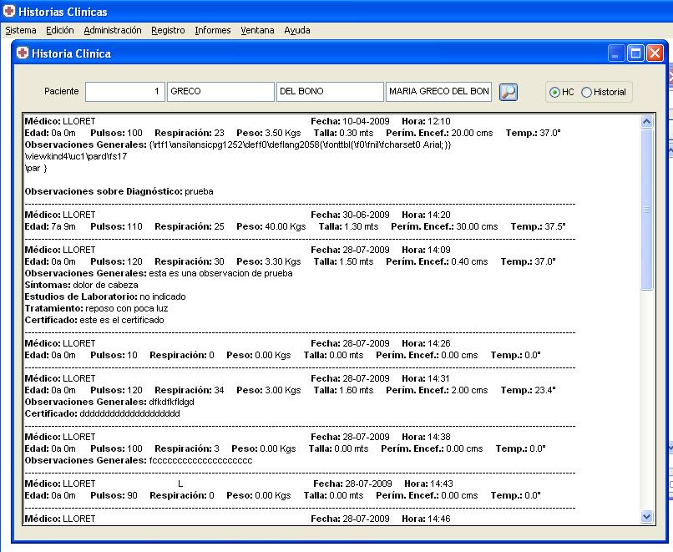Open the Registro menu
Viewport: 673px width, 552px height.
click(x=168, y=30)
